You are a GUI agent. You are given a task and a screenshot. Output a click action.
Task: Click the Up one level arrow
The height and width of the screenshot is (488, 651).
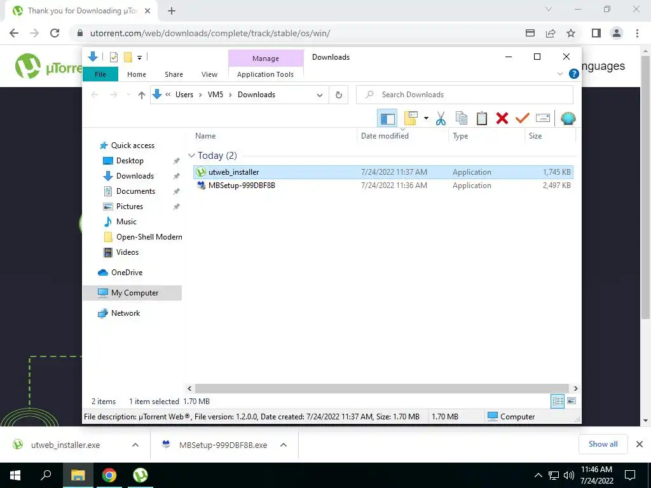coord(142,95)
